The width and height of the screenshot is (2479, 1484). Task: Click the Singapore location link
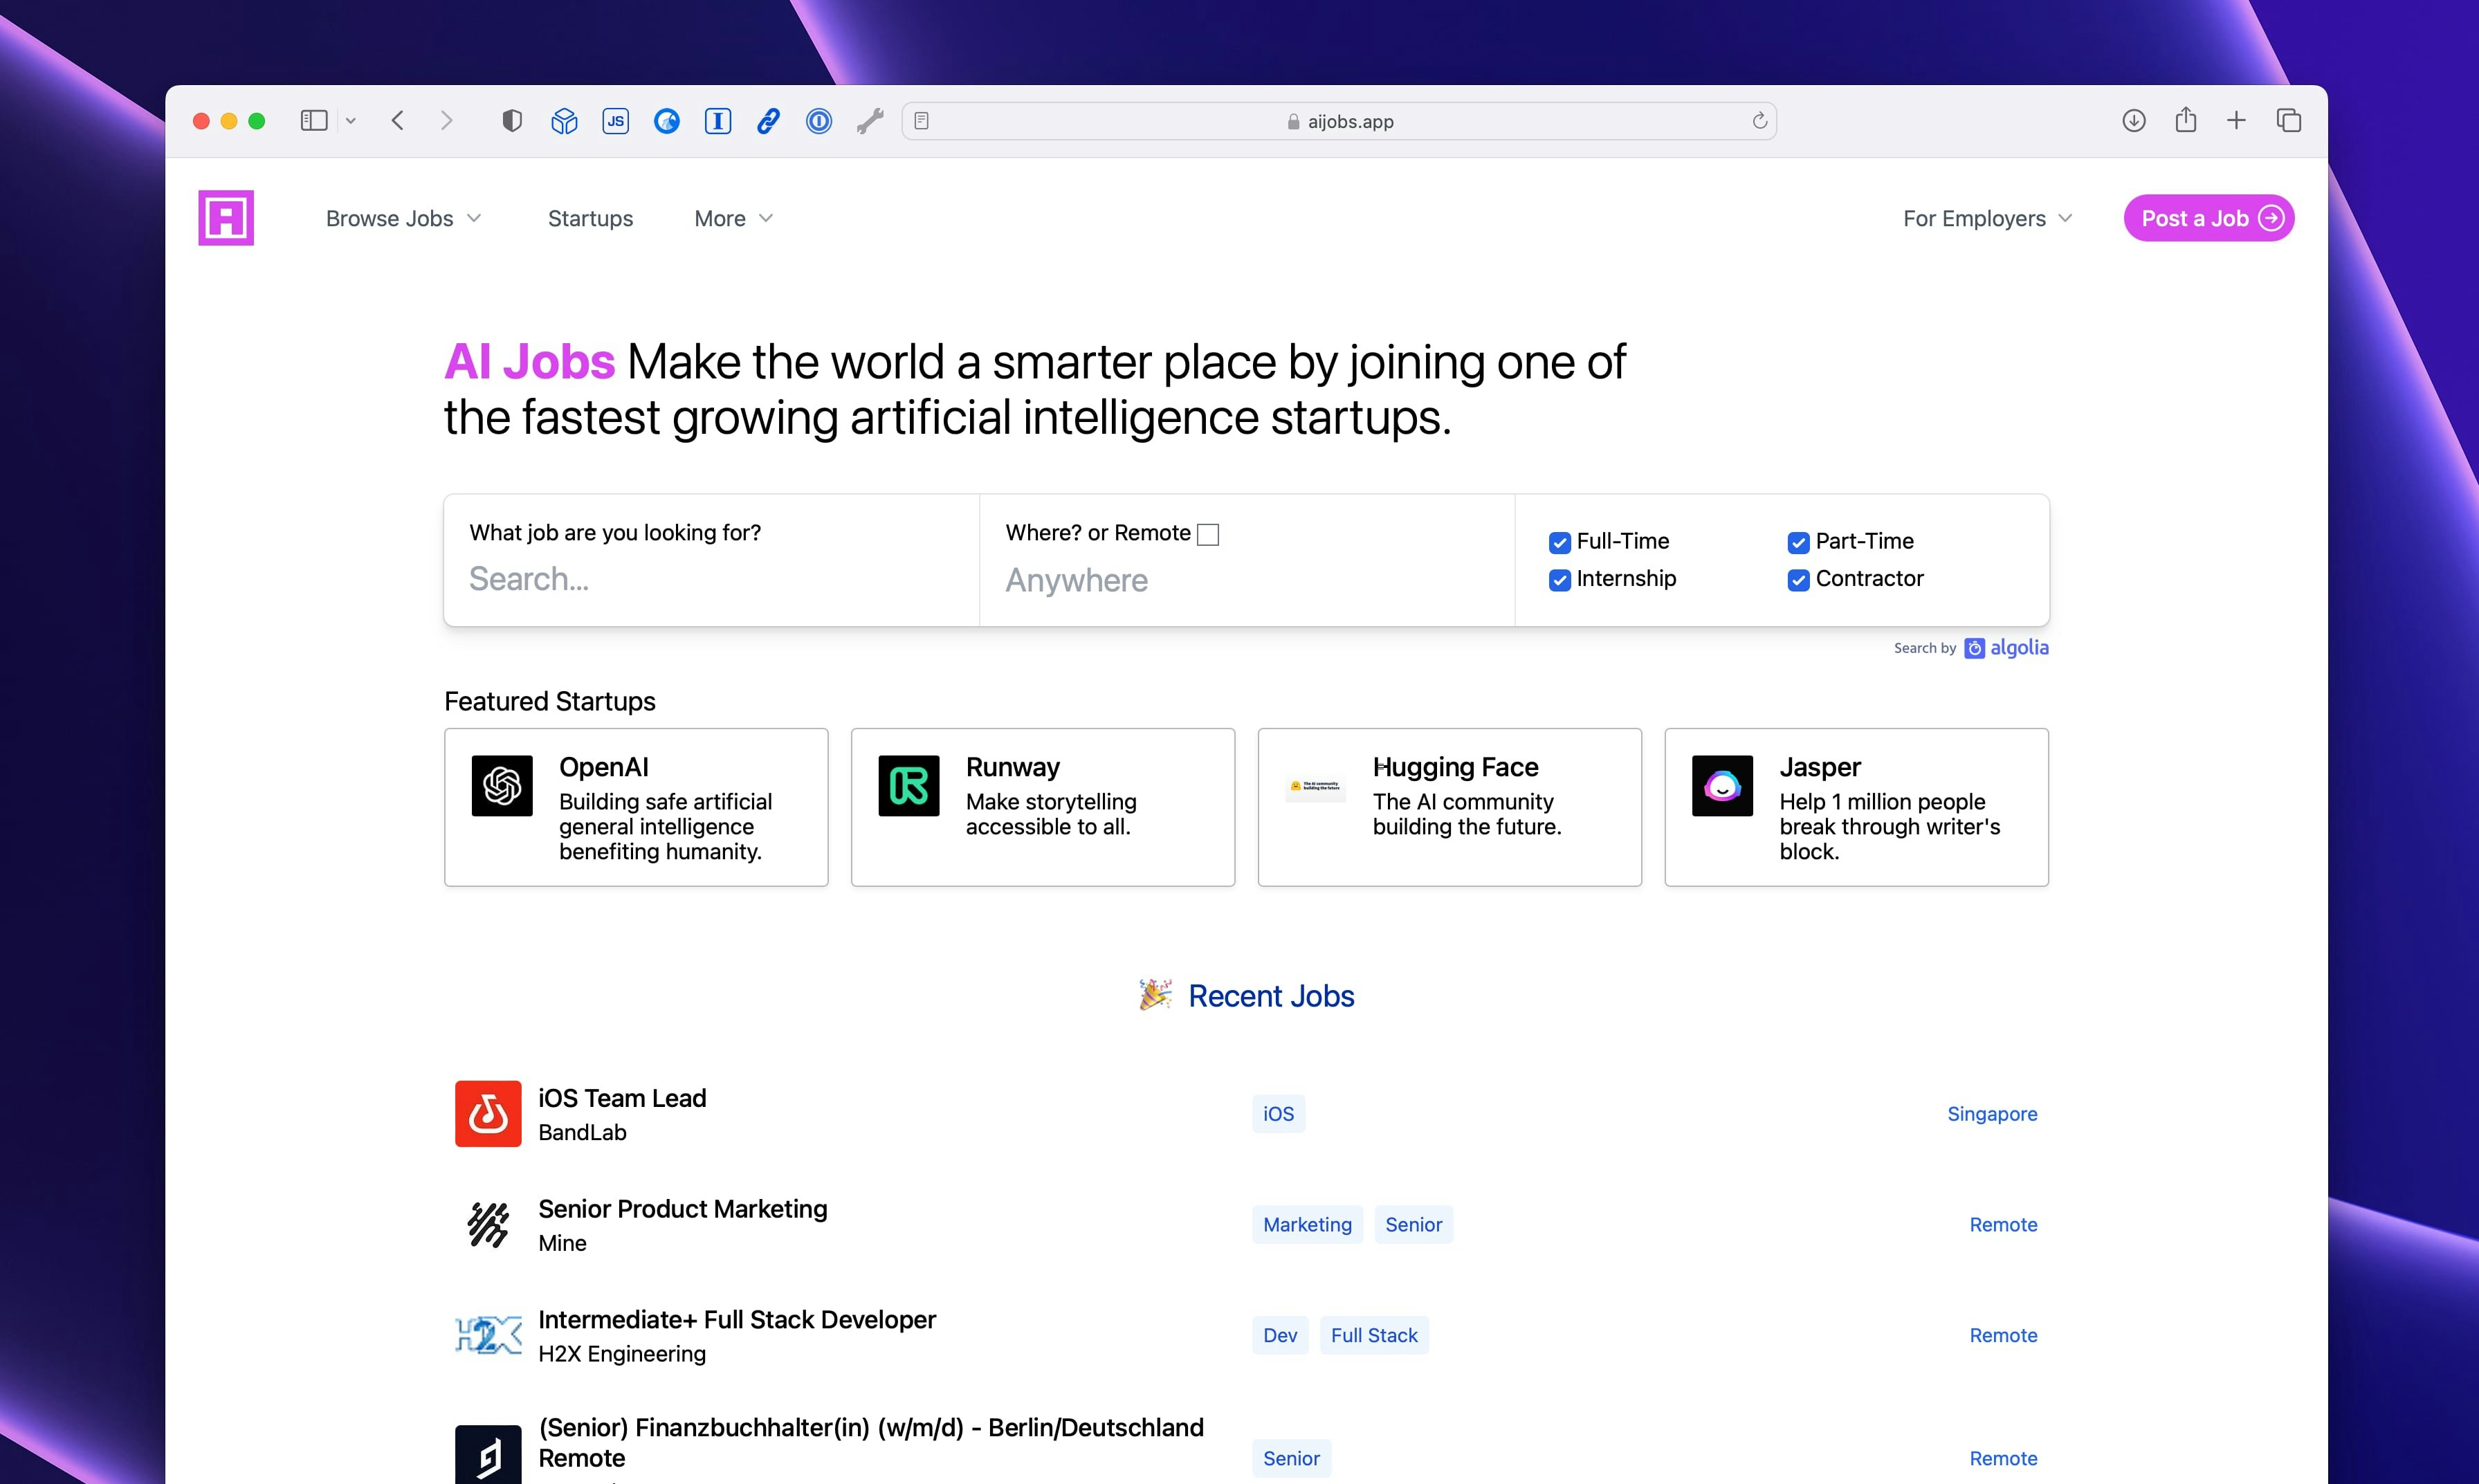[x=1992, y=1114]
